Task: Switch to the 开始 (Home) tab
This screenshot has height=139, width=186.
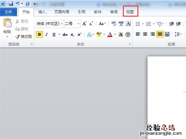Action: pos(26,12)
